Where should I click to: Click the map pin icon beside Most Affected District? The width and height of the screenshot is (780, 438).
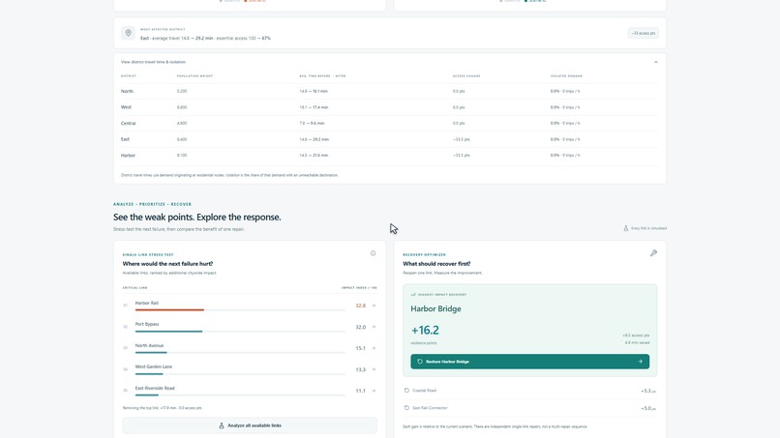[128, 33]
